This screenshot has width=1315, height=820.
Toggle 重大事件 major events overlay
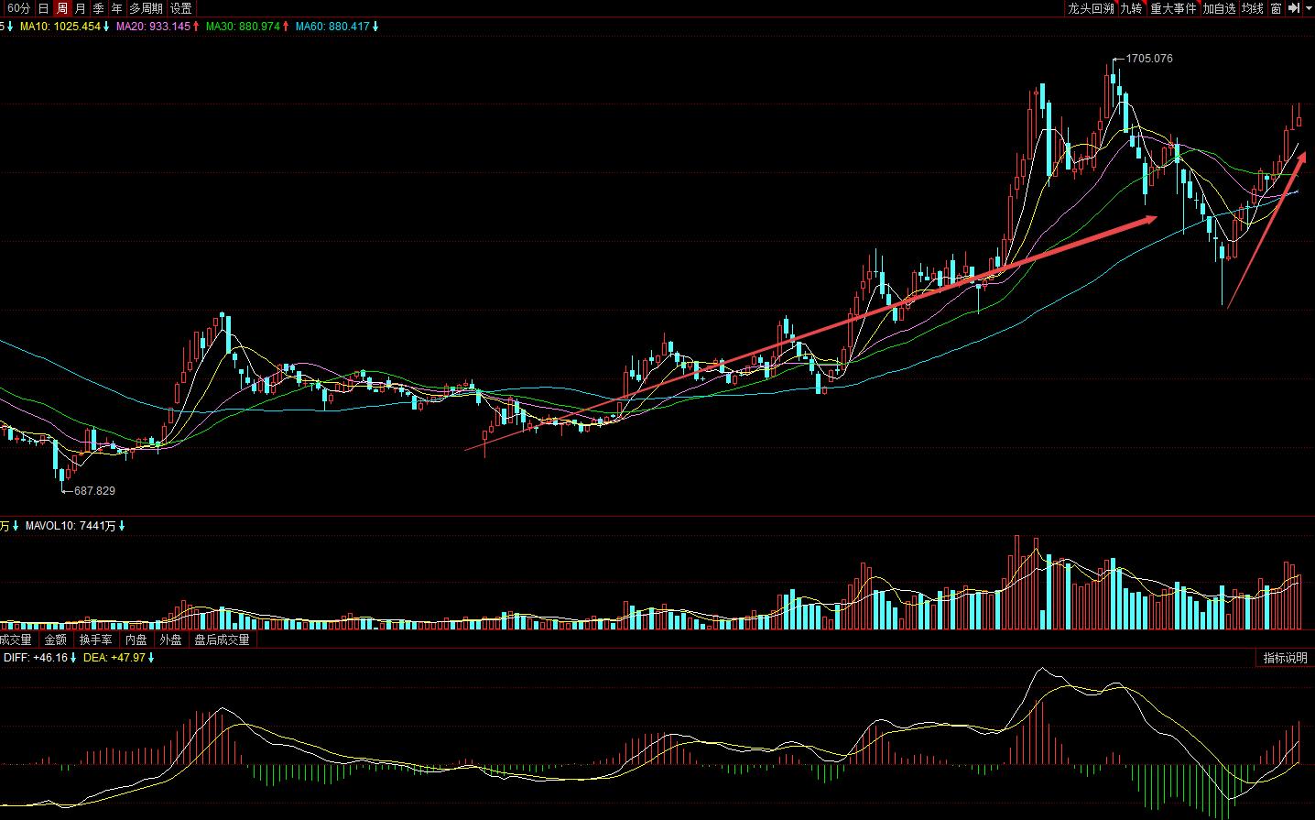[x=1173, y=8]
